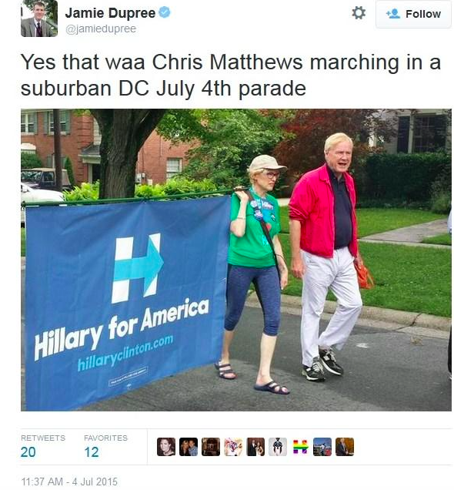Screen dimensions: 454x490
Task: Click the Jamie Dupree display name
Action: click(110, 13)
